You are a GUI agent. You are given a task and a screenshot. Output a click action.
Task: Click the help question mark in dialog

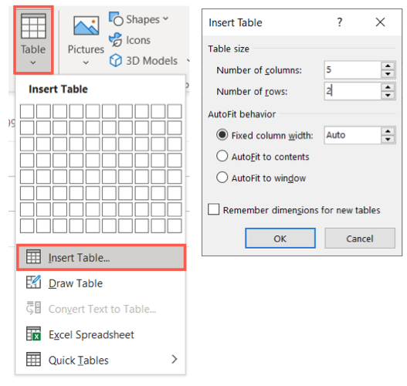340,22
